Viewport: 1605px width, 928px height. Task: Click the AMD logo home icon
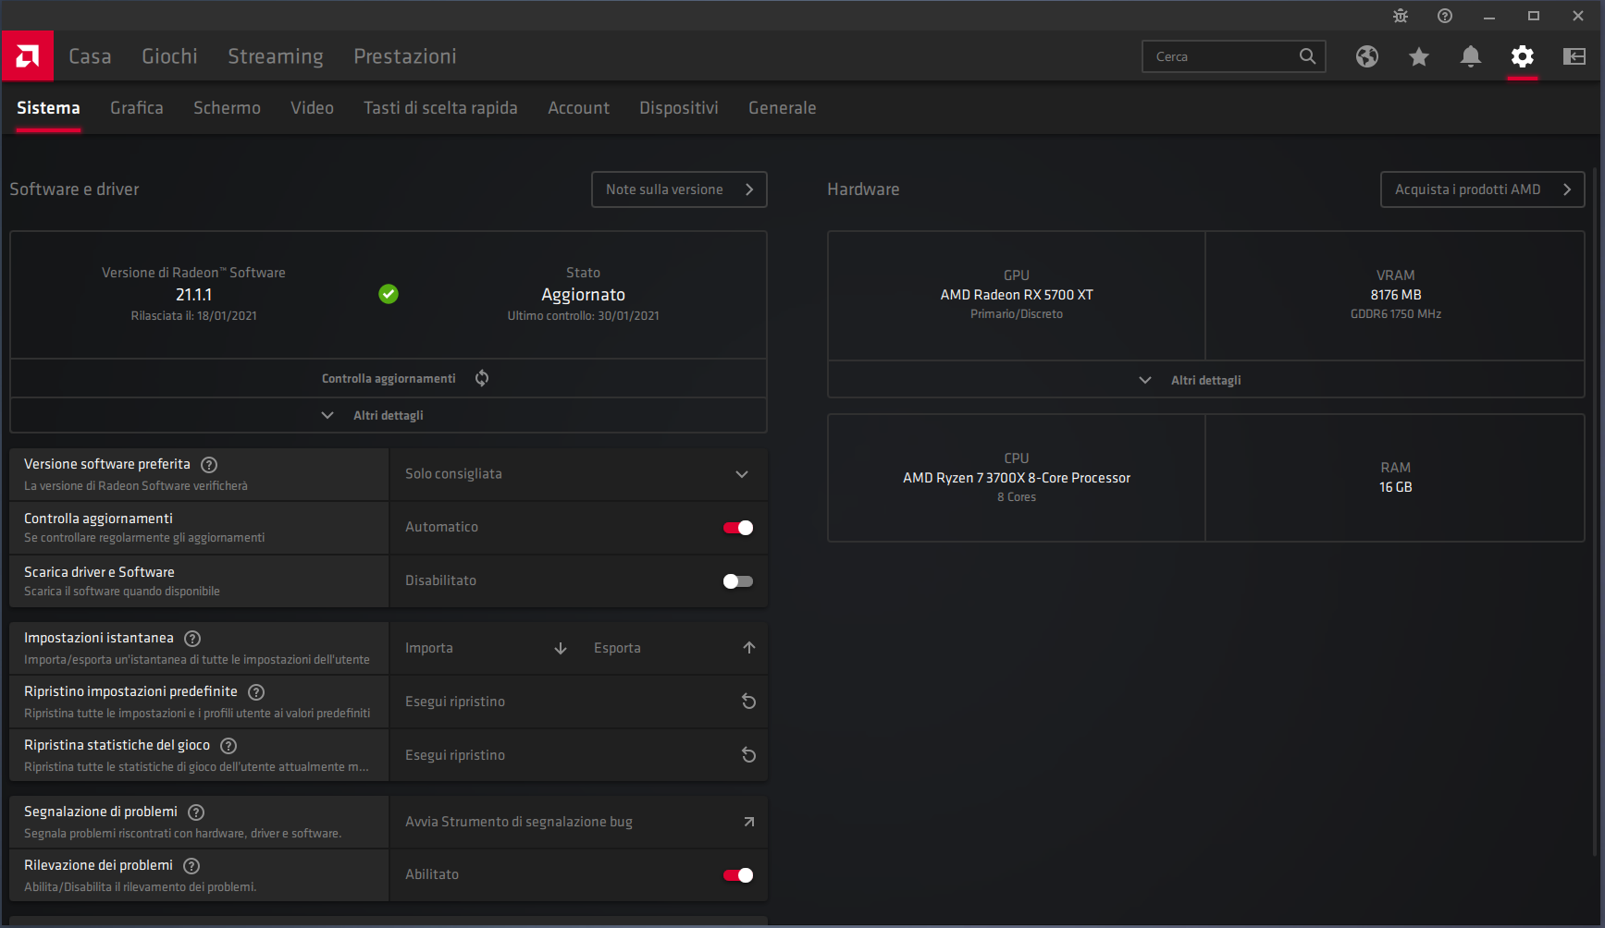pyautogui.click(x=28, y=56)
